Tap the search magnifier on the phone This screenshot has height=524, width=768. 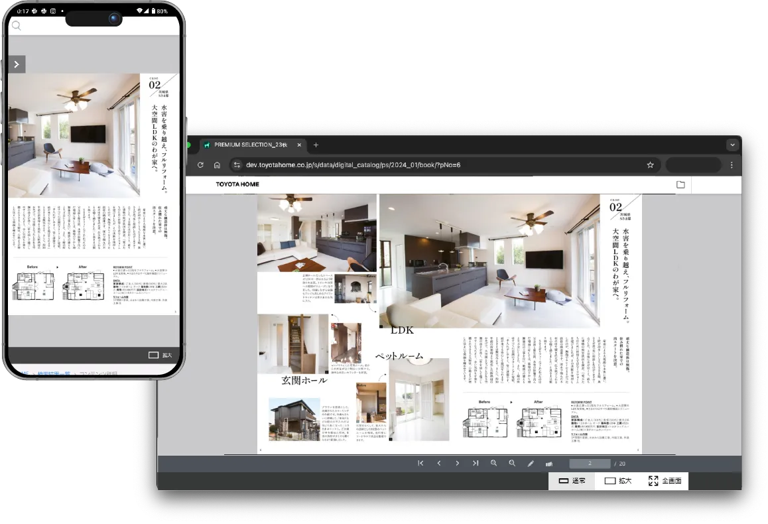click(17, 26)
